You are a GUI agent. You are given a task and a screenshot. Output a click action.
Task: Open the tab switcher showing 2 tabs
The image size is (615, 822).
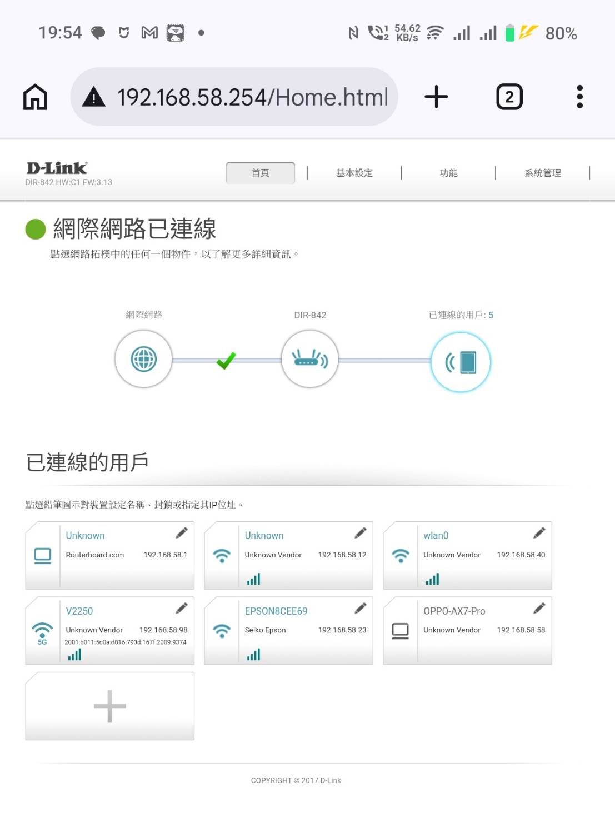tap(509, 97)
